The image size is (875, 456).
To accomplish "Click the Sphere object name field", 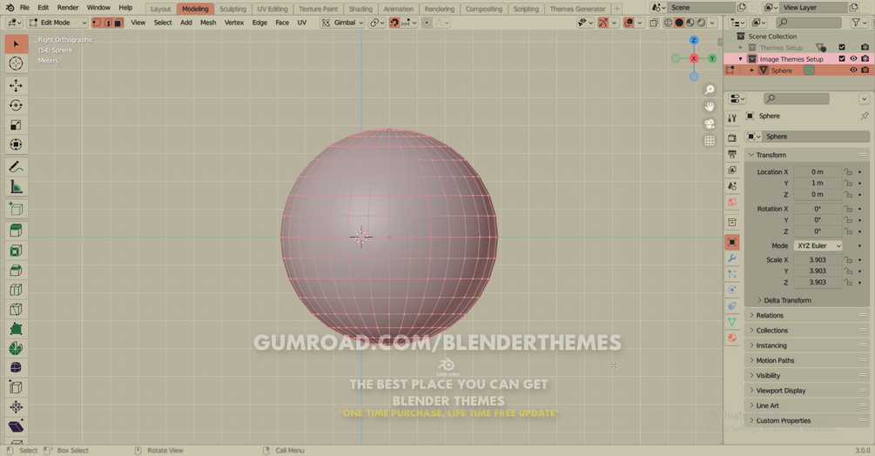I will 814,137.
